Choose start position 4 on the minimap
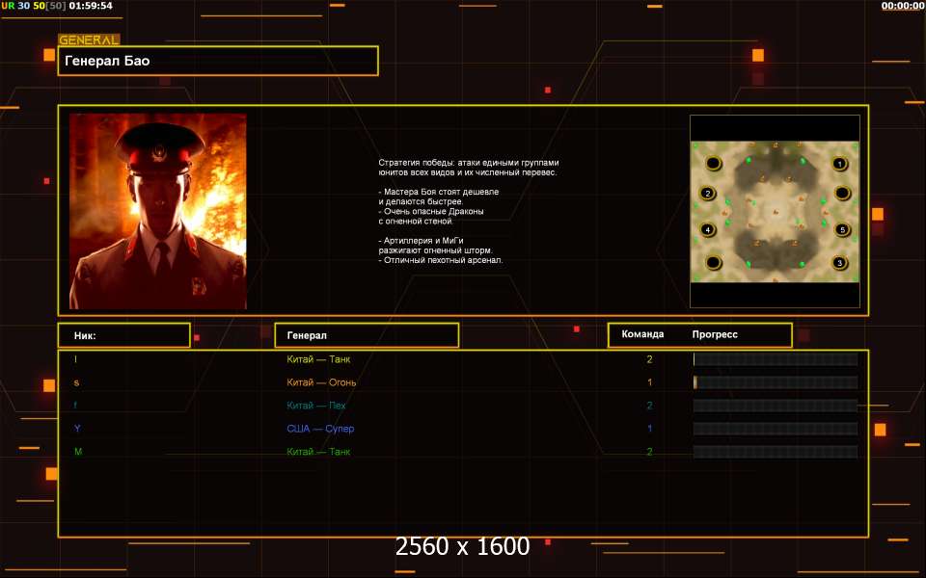Screen dimensions: 926x578 click(707, 230)
